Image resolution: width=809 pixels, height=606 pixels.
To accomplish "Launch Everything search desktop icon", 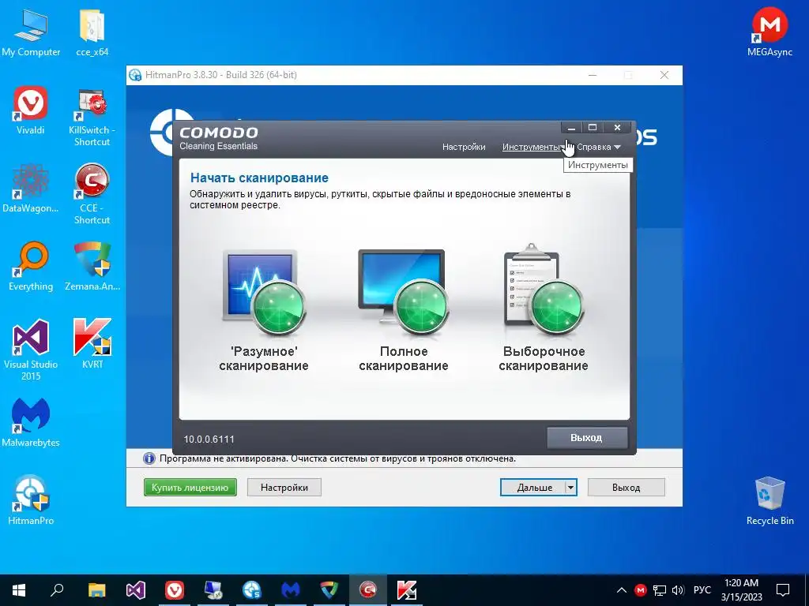I will [31, 267].
